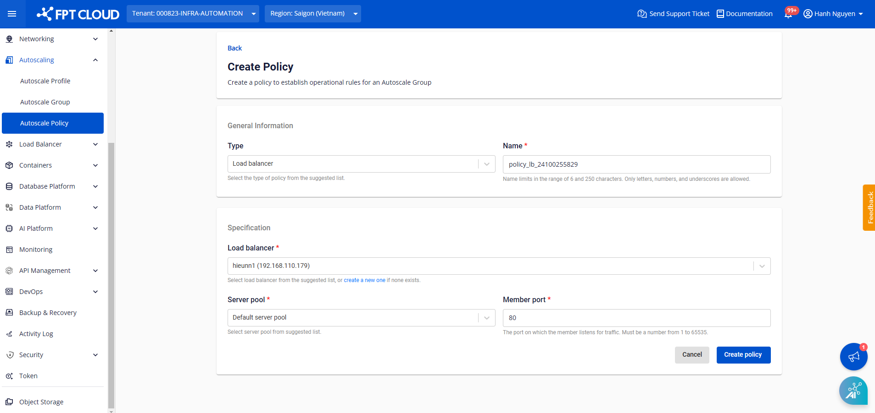Collapse the Autoscaling sidebar section

click(95, 60)
